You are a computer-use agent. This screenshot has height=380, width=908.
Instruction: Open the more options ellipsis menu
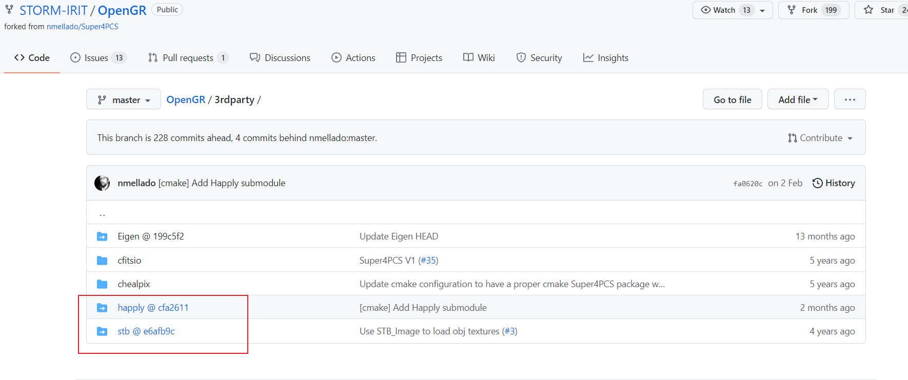coord(850,99)
